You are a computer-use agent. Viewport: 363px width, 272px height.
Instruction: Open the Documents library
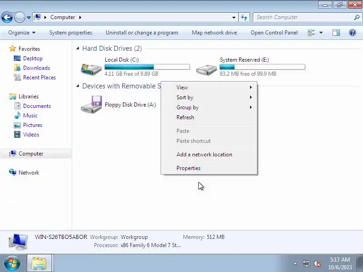[37, 106]
